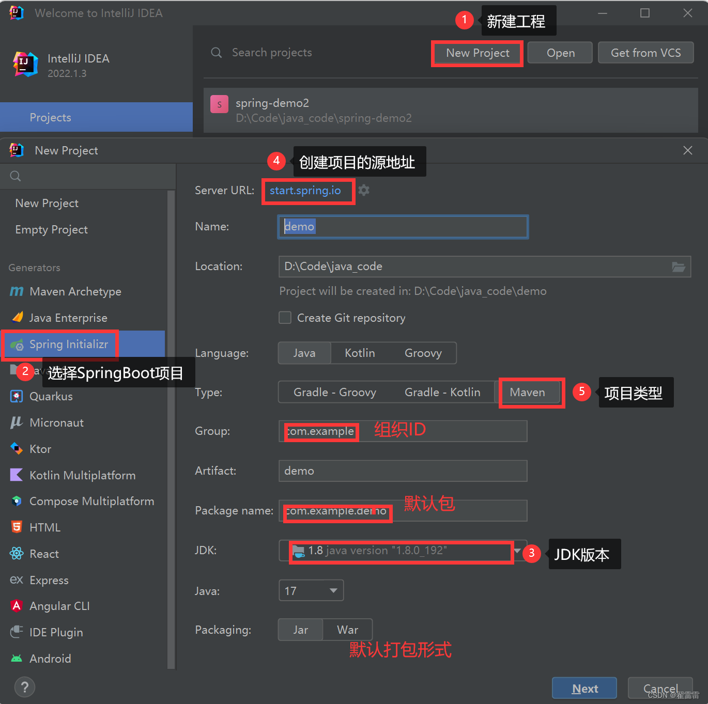The image size is (708, 704).
Task: Select Groovy as the language
Action: point(423,353)
